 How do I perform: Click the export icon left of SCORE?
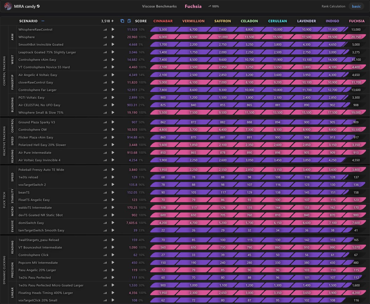tap(129, 21)
